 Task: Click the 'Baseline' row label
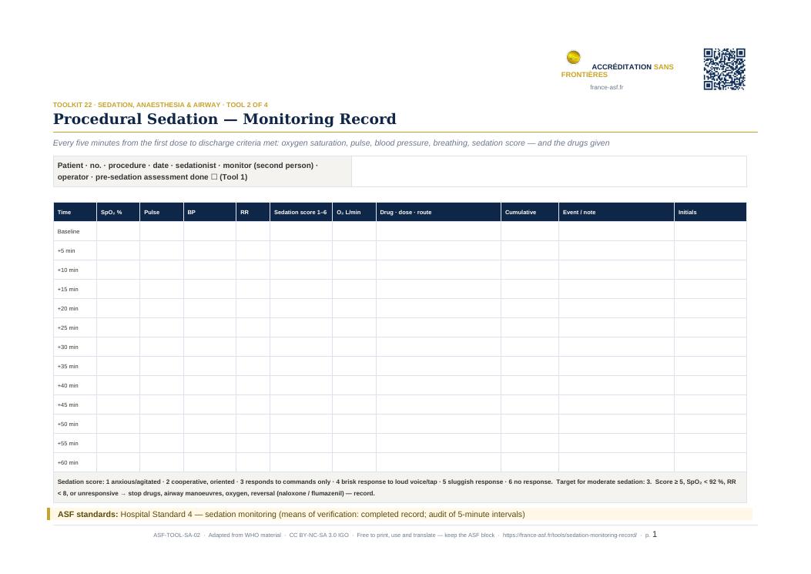click(69, 231)
